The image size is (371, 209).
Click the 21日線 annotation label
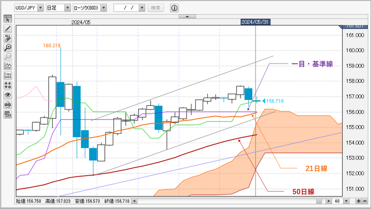point(316,169)
